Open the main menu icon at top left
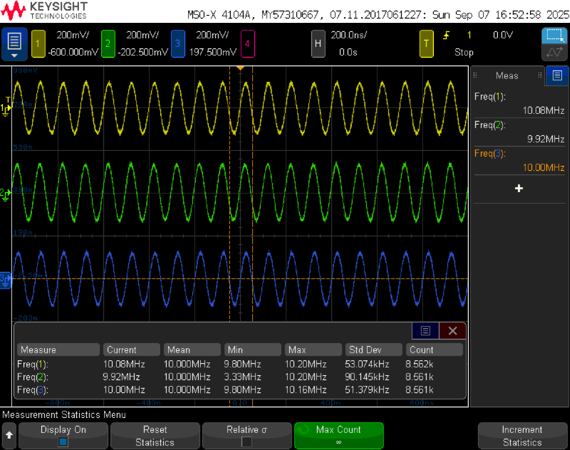Screen dimensions: 570x450 (x=14, y=44)
